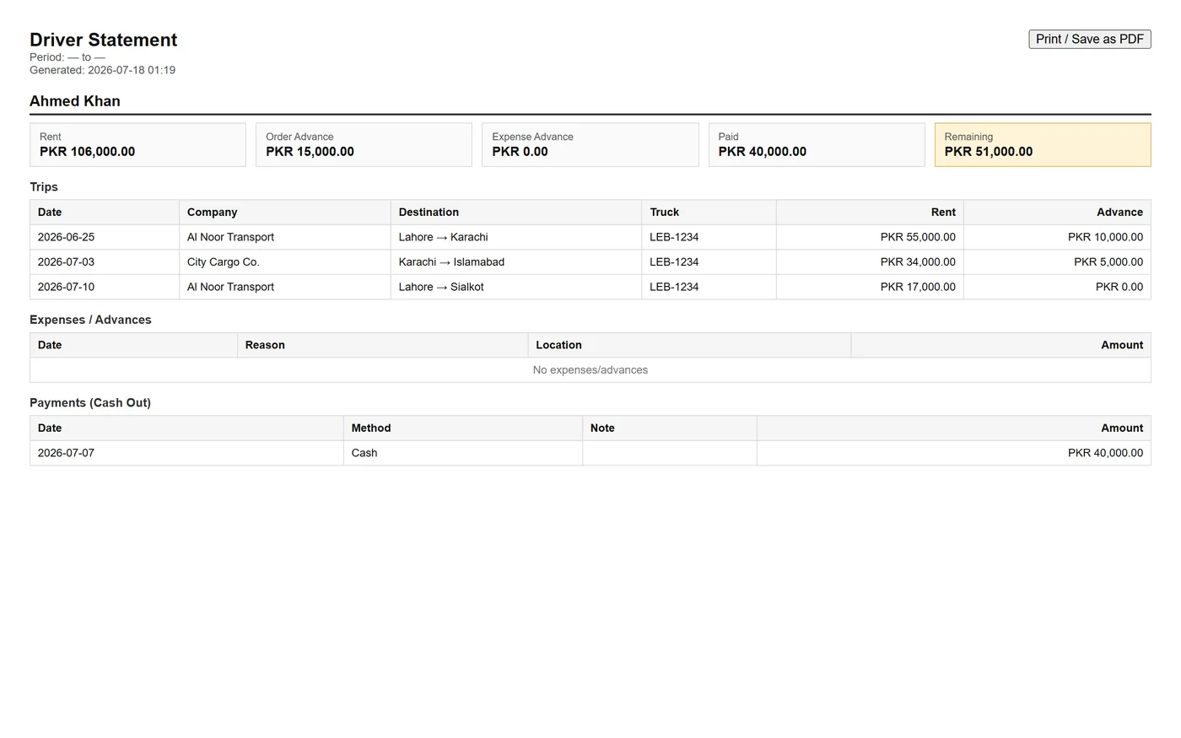Click the PKR 34,000.00 rent value

click(x=918, y=262)
